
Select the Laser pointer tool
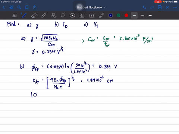(101, 16)
